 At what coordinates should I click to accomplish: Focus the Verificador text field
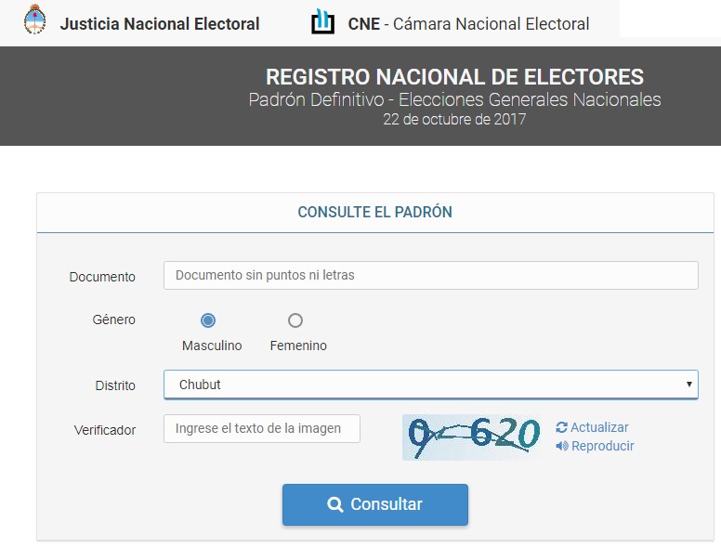click(262, 428)
